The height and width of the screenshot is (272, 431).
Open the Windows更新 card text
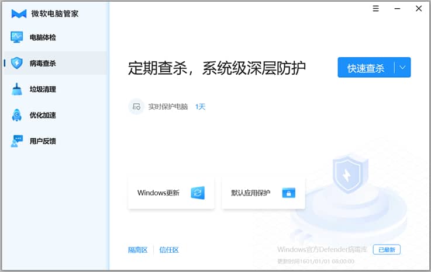click(x=158, y=193)
